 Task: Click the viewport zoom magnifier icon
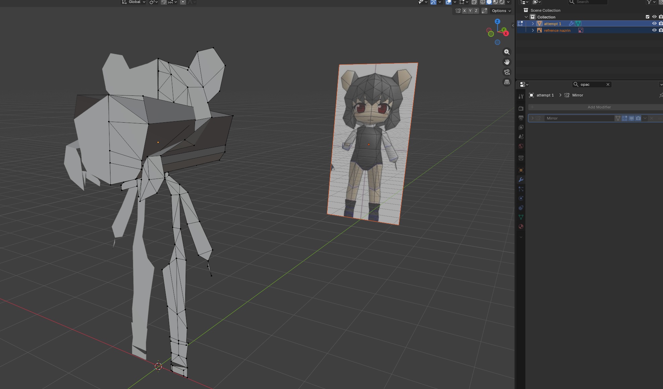pos(507,52)
